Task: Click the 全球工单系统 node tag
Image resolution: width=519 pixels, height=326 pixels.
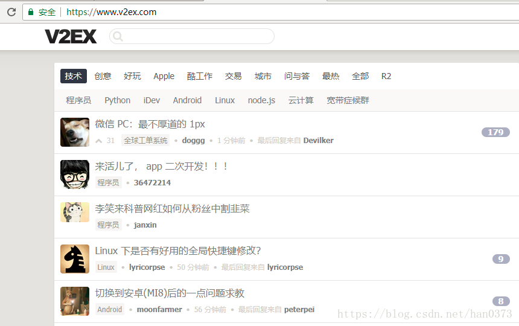Action: [145, 141]
